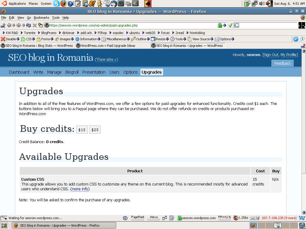This screenshot has width=306, height=229.
Task: Open the Manage admin tab
Action: 54,72
